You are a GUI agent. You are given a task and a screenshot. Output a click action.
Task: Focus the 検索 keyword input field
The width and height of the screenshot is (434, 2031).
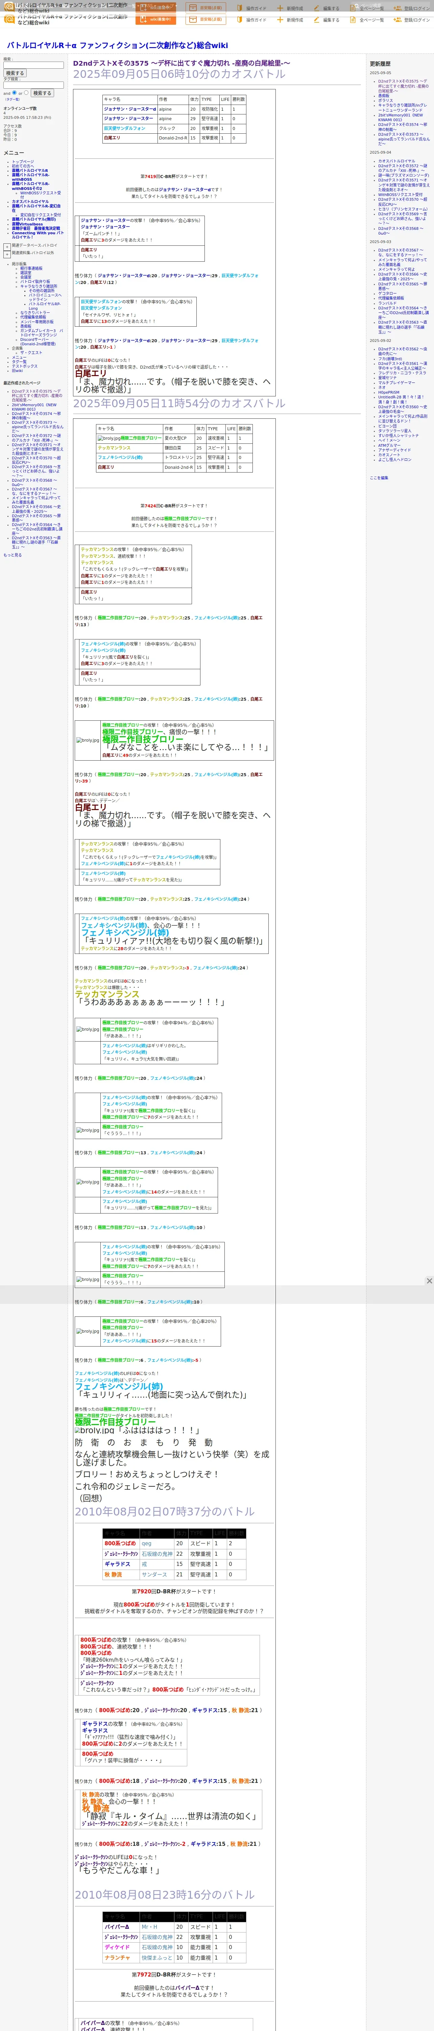[x=33, y=65]
